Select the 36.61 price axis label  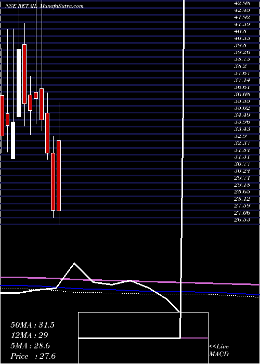(x=242, y=87)
